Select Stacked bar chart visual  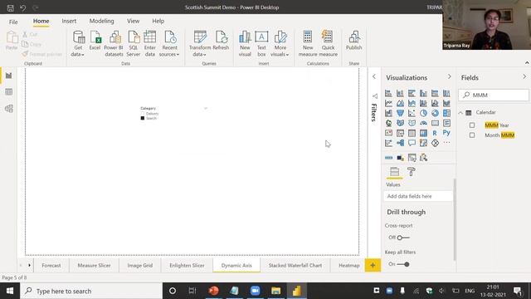point(388,93)
